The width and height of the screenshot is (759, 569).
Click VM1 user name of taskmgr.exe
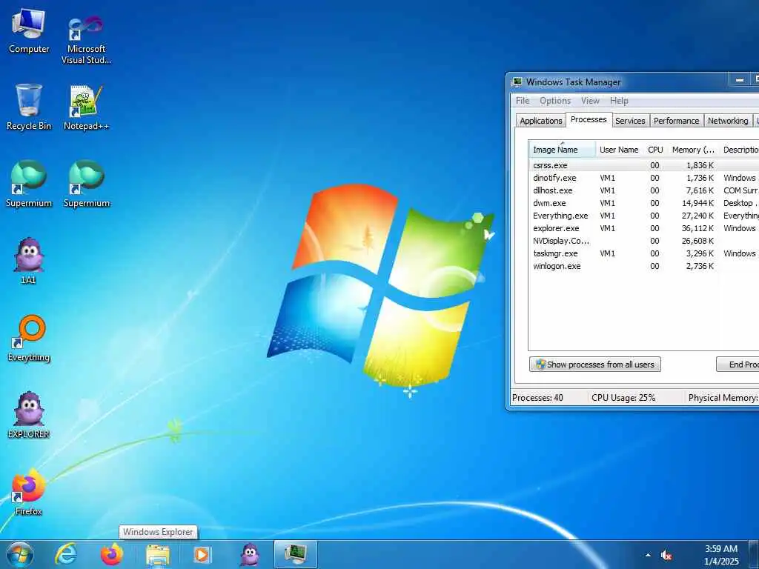click(608, 253)
